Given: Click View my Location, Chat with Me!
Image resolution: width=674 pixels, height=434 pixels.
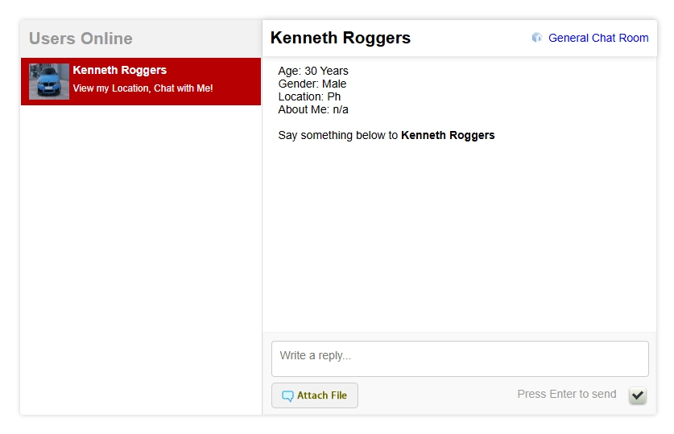Looking at the screenshot, I should [x=143, y=88].
